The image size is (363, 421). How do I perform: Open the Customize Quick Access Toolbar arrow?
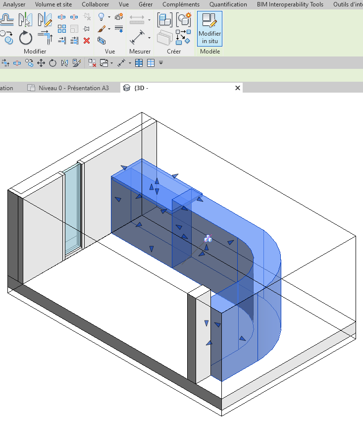(161, 63)
